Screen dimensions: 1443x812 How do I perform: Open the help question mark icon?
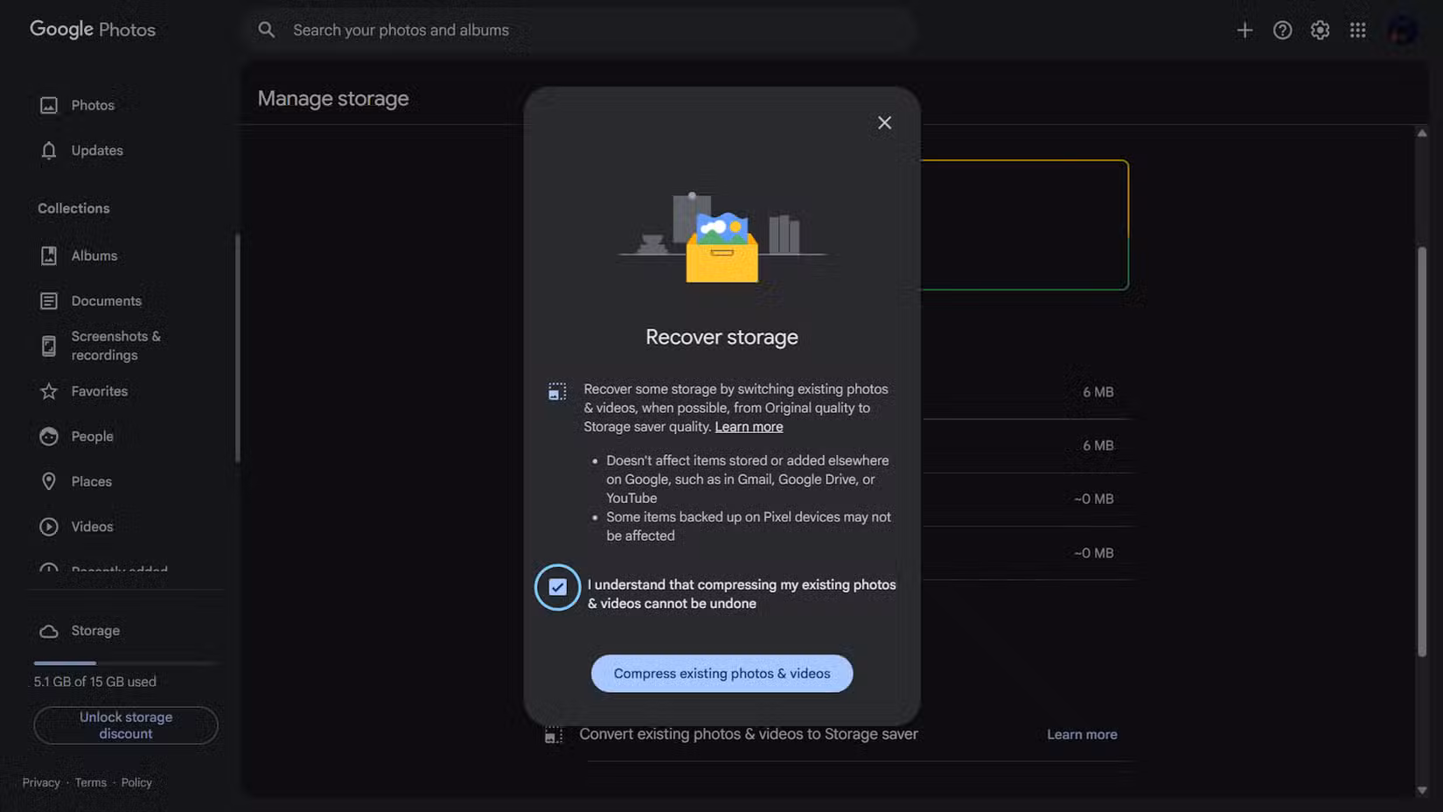point(1282,30)
